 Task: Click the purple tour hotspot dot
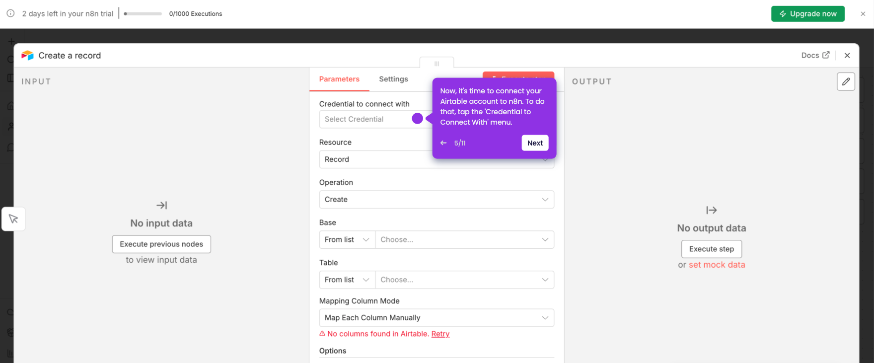[x=417, y=119]
